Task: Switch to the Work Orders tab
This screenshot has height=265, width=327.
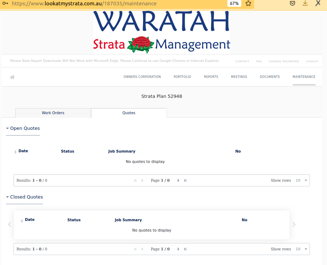Action: point(53,113)
